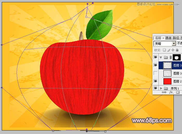Click the blend mode dropdown arrow button
Viewport: 182px width, 134px height.
tap(174, 43)
